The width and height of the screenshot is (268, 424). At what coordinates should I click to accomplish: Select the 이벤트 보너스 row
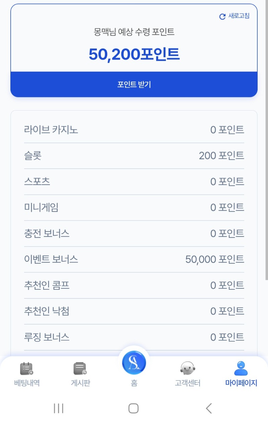[x=134, y=259]
